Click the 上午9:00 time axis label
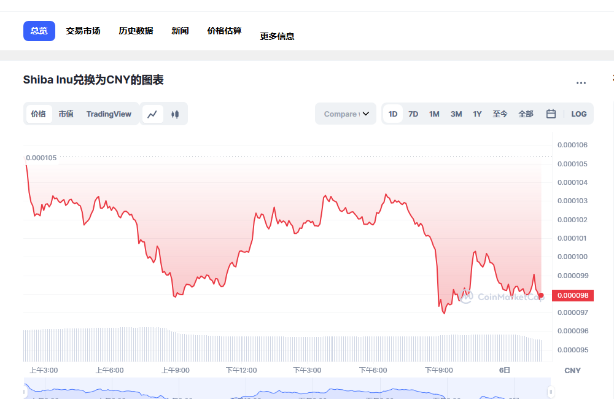 click(x=176, y=370)
